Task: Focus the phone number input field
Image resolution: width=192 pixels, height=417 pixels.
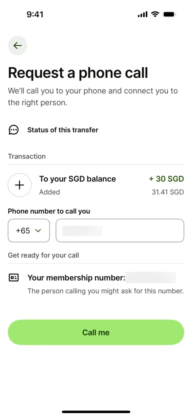Action: pos(120,231)
